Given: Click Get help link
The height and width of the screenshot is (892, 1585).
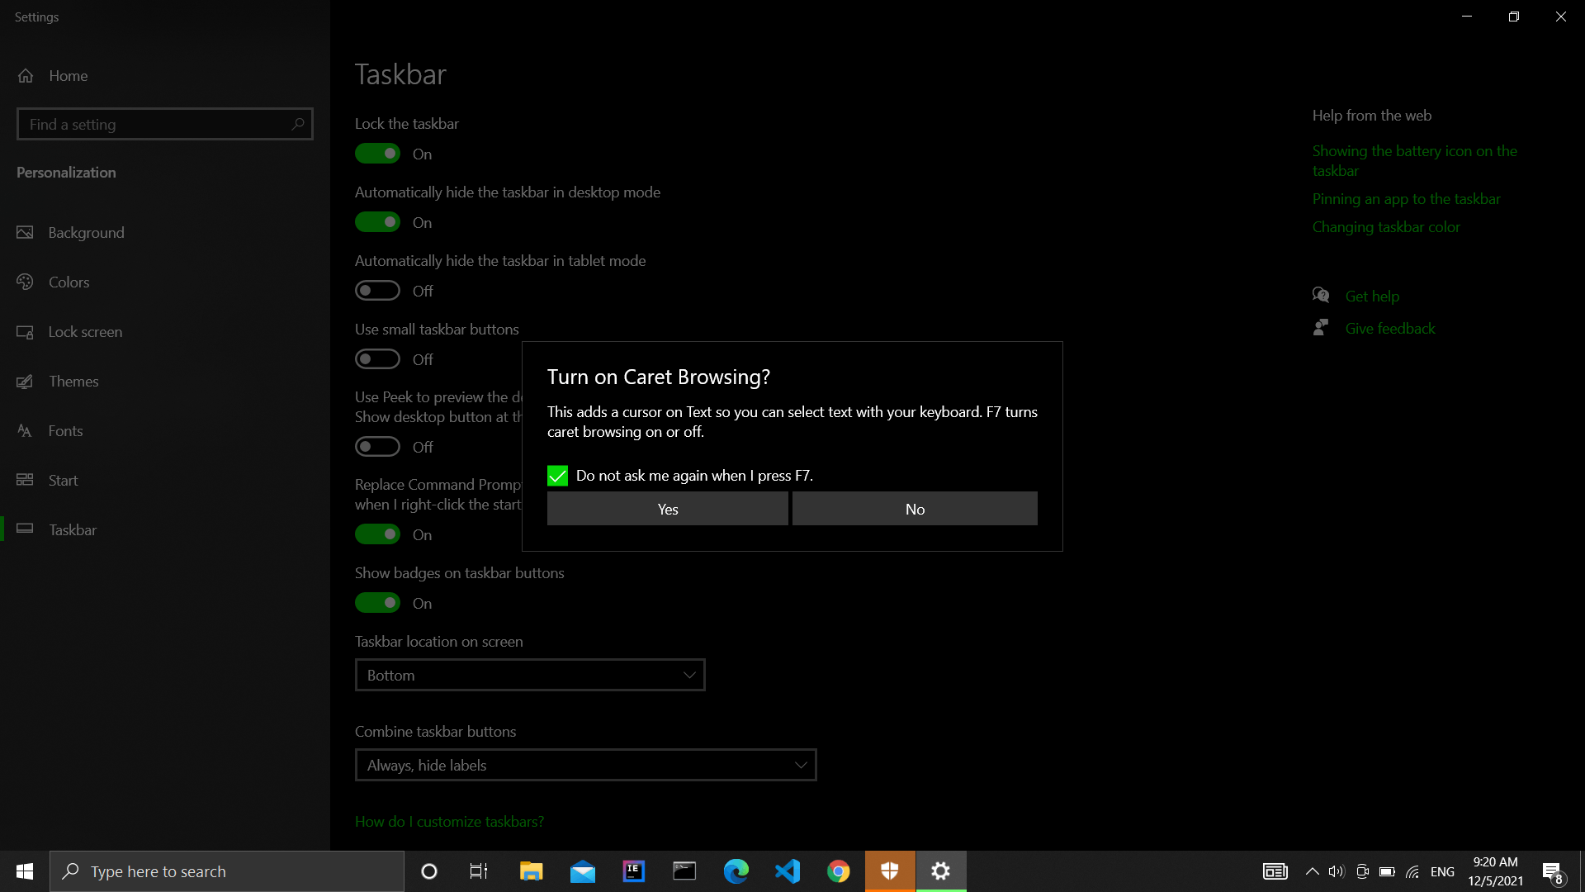Looking at the screenshot, I should 1372,297.
